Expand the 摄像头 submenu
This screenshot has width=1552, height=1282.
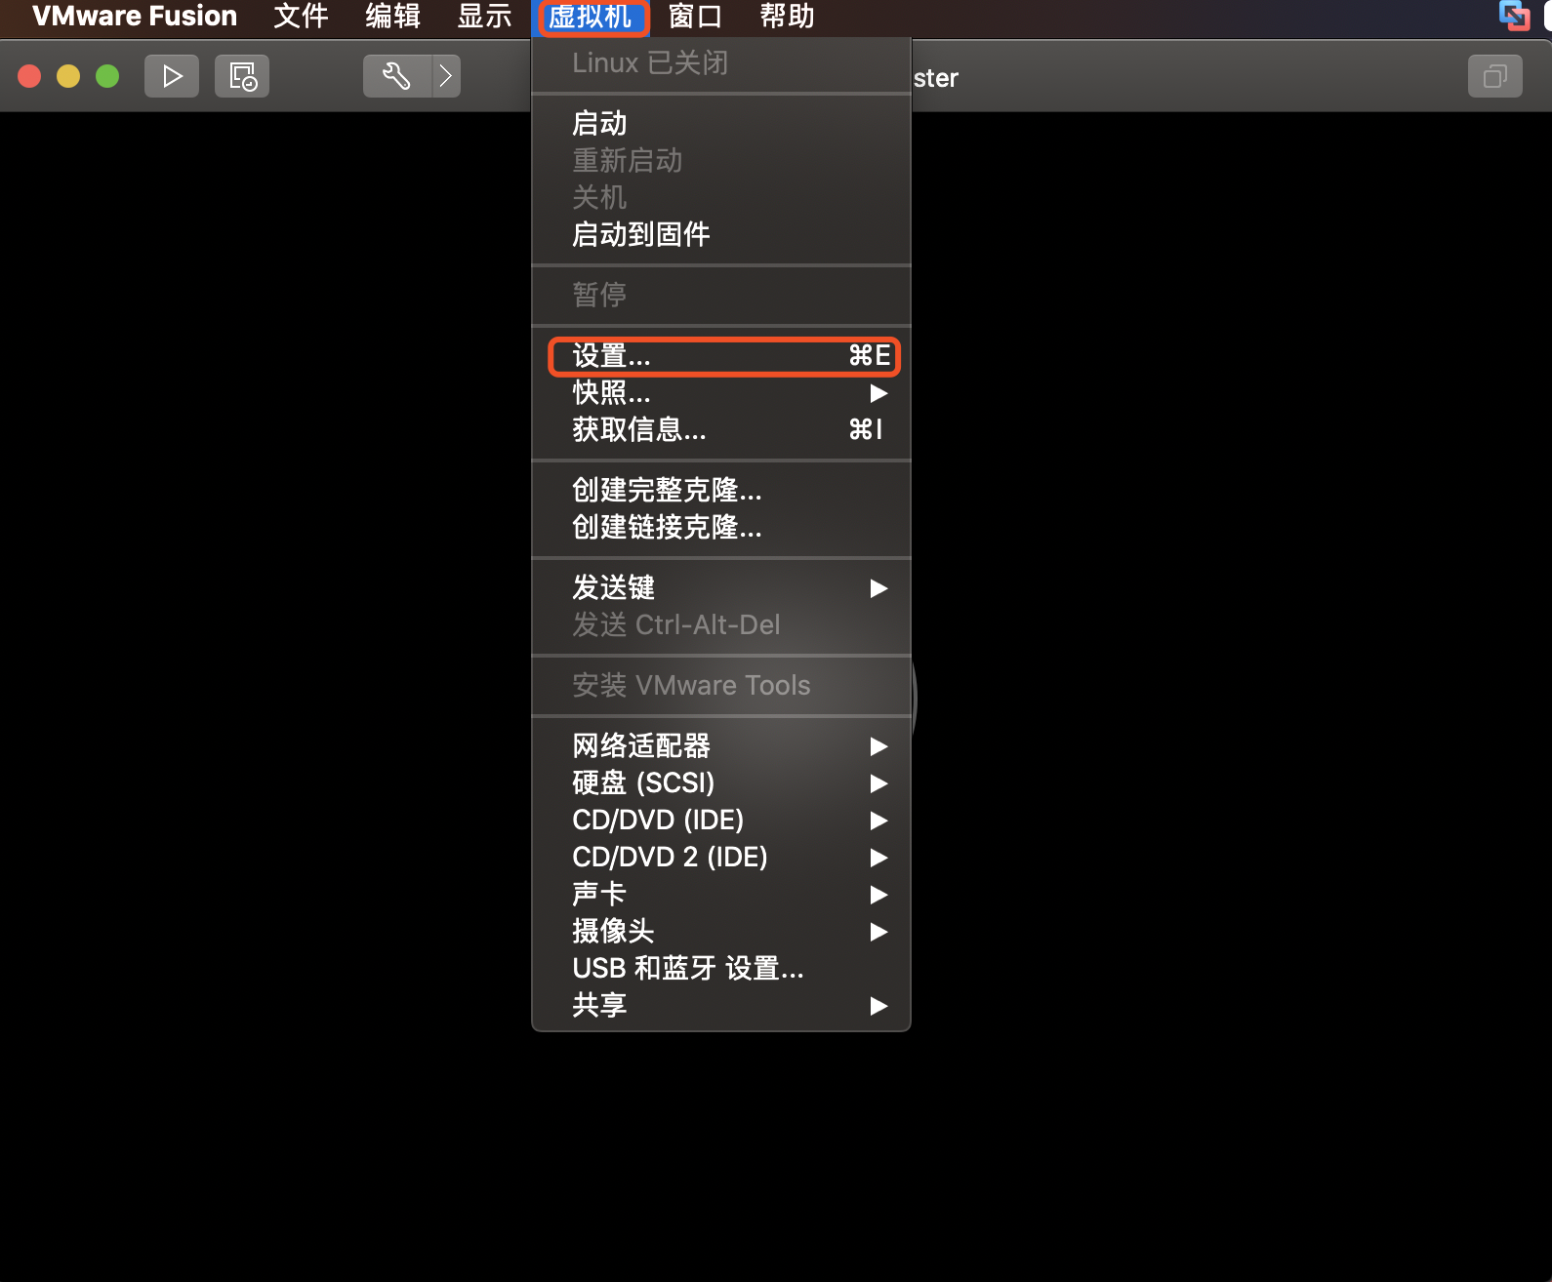pos(721,932)
